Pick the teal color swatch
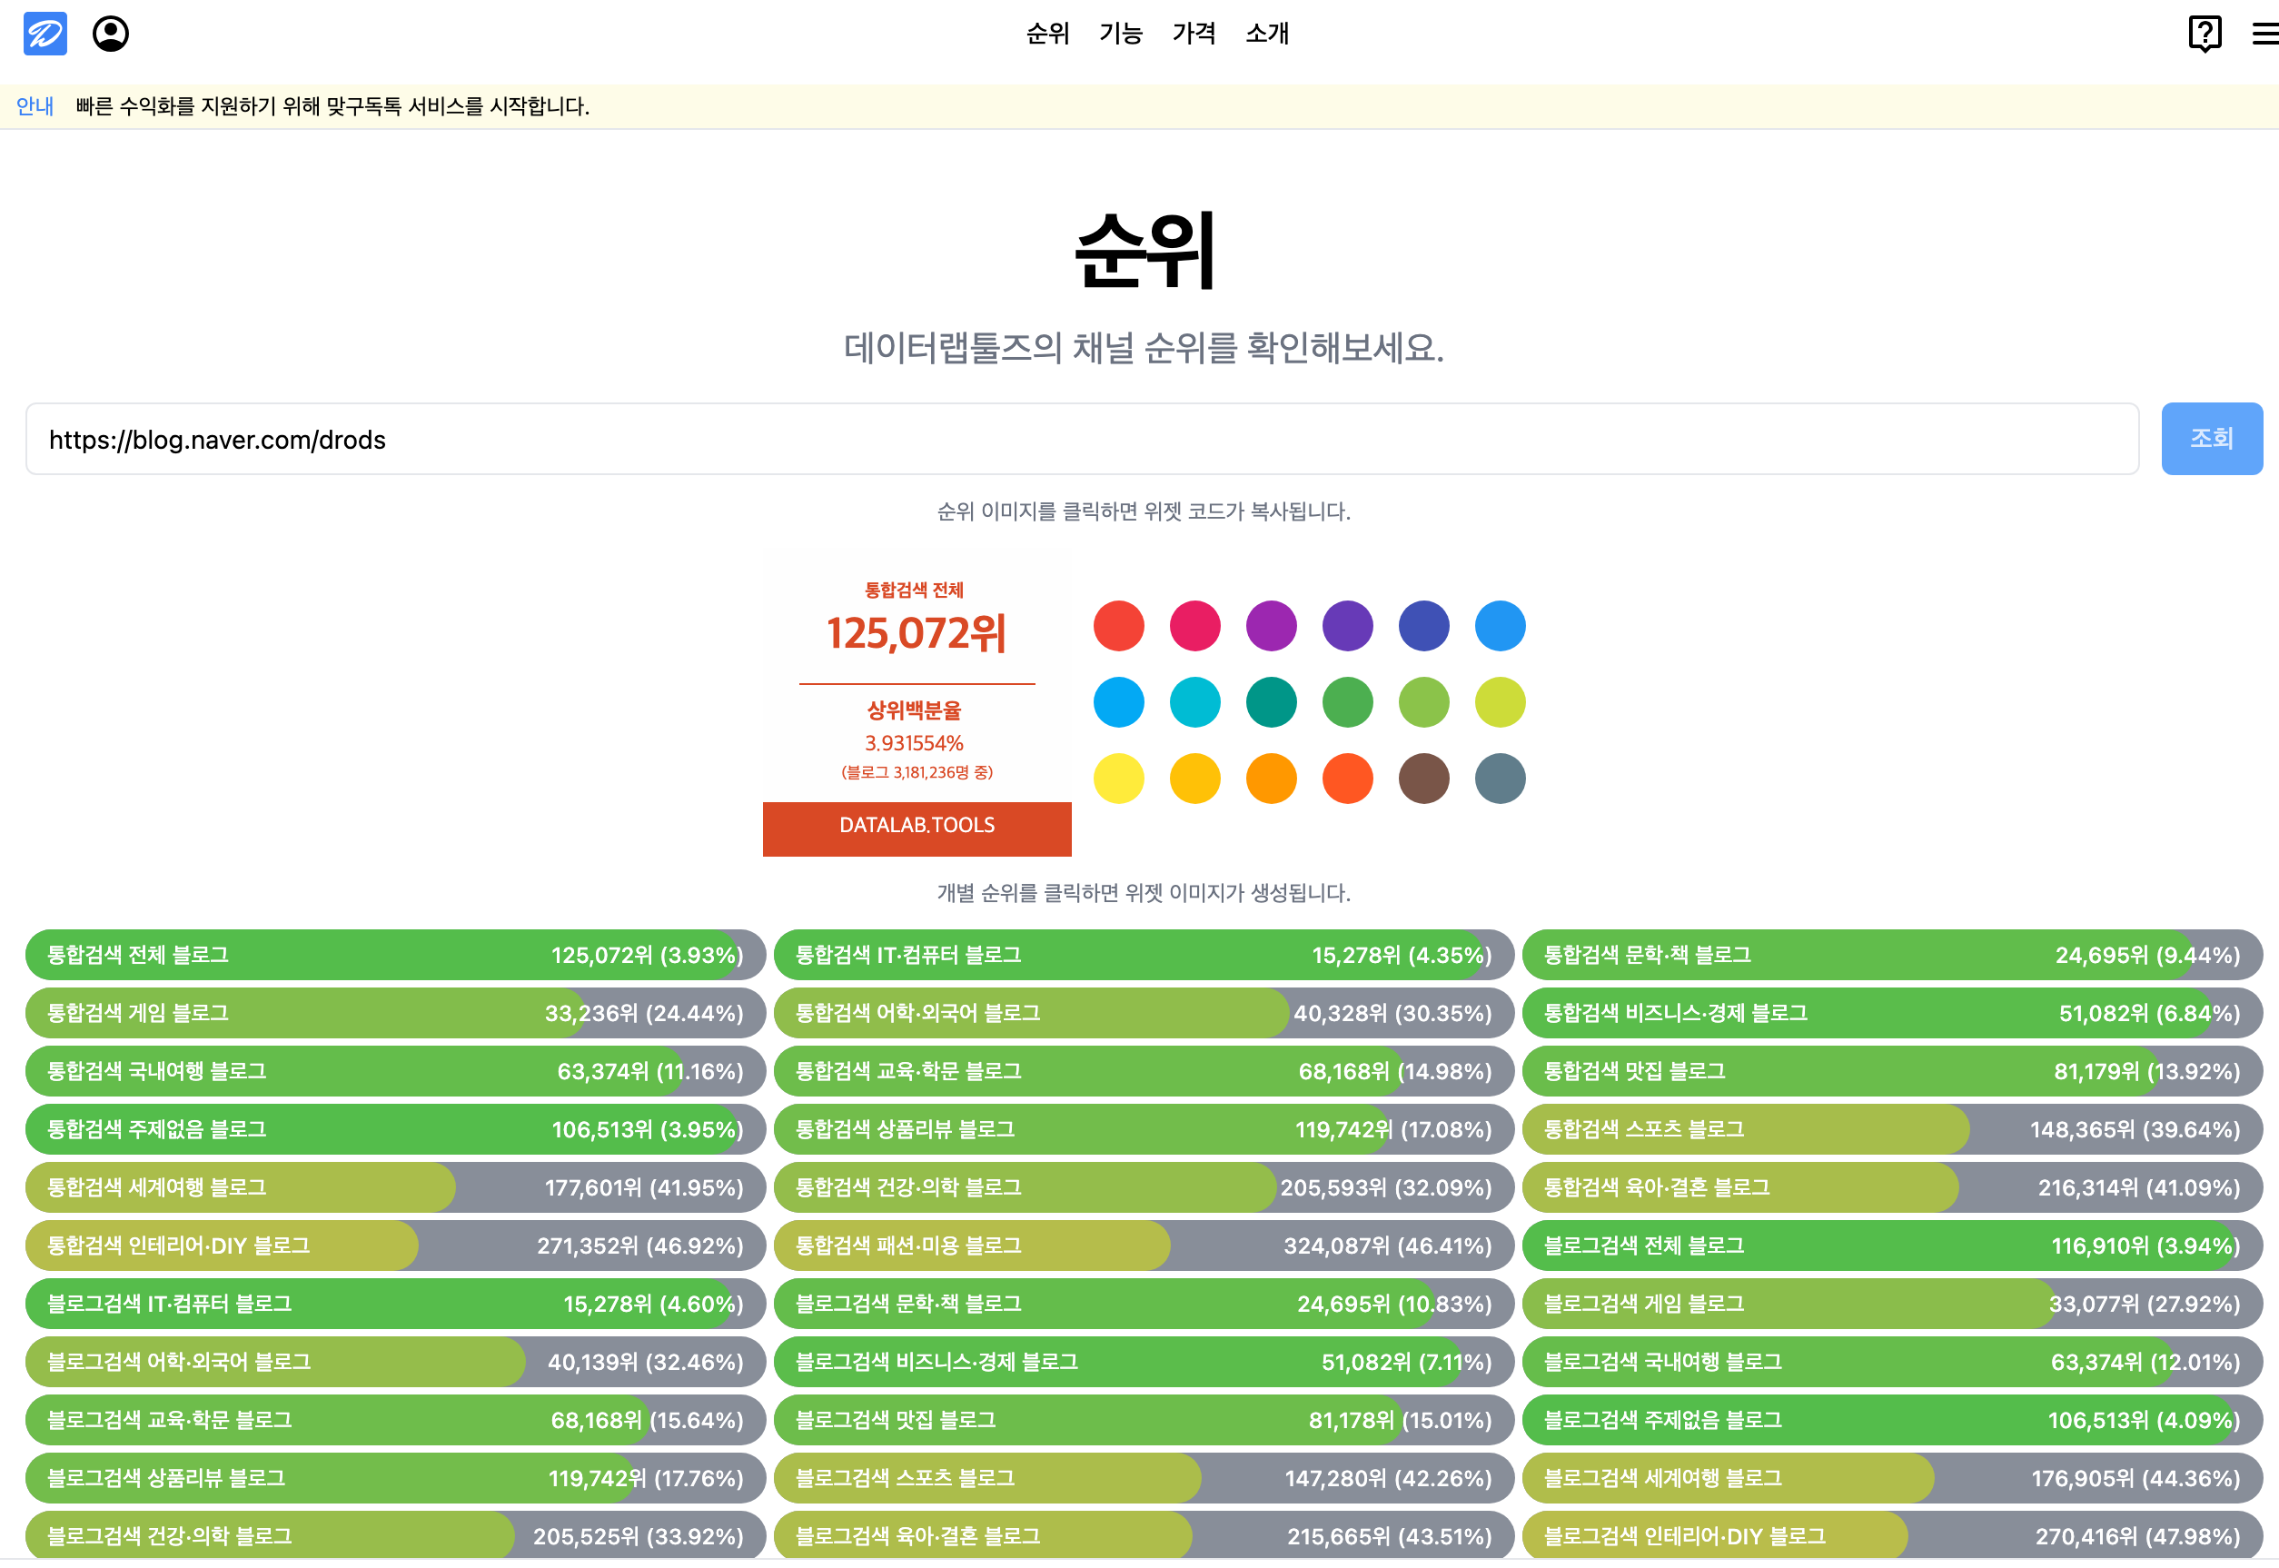 (x=1271, y=702)
